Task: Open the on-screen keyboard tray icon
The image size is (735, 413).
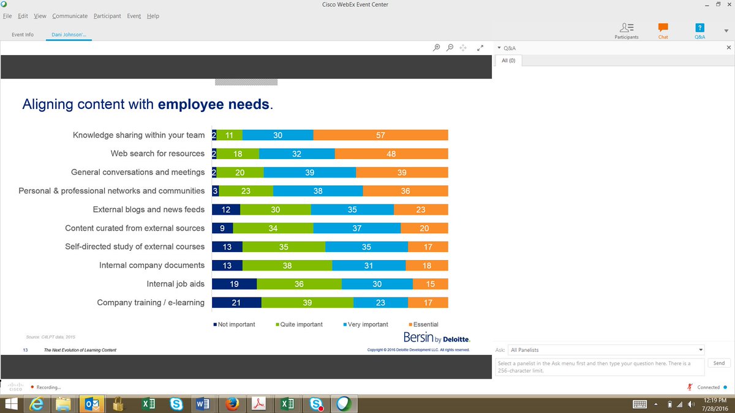Action: click(x=640, y=404)
